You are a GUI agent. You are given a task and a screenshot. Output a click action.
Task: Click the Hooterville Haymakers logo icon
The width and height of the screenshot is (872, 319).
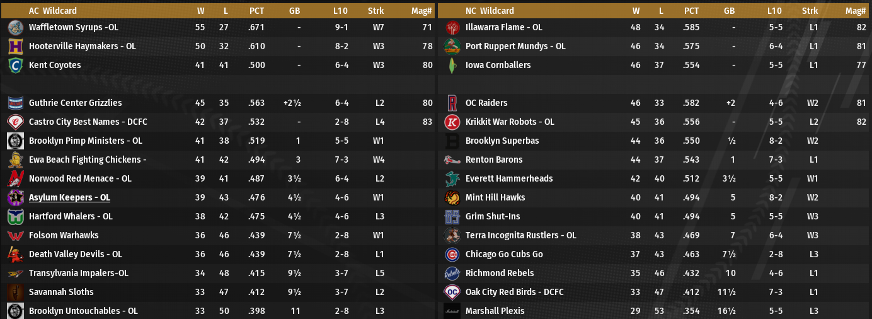pyautogui.click(x=16, y=46)
